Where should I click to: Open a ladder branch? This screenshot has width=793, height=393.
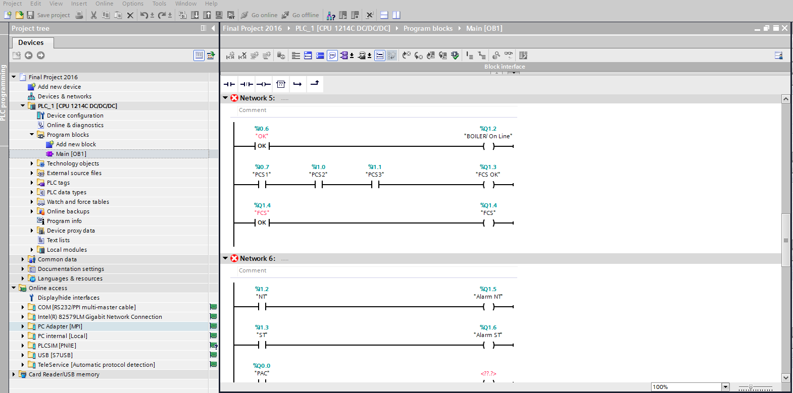tap(298, 84)
